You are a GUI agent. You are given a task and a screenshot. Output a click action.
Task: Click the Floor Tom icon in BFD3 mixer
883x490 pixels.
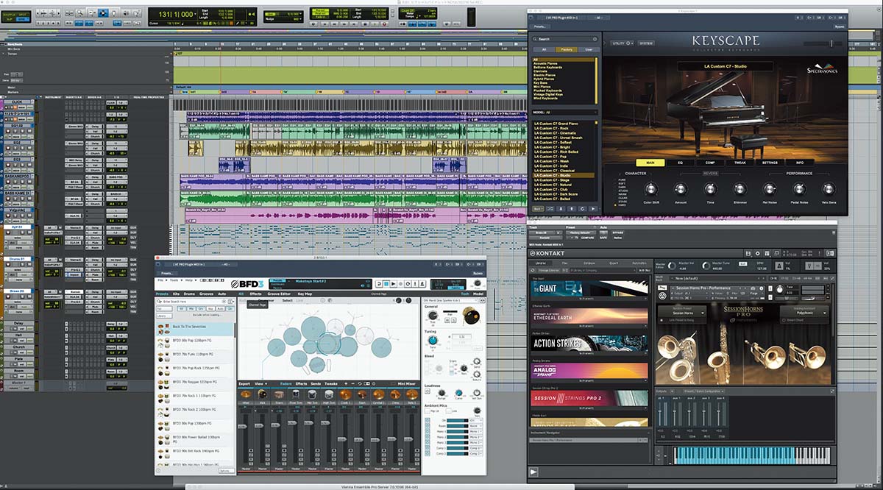296,394
